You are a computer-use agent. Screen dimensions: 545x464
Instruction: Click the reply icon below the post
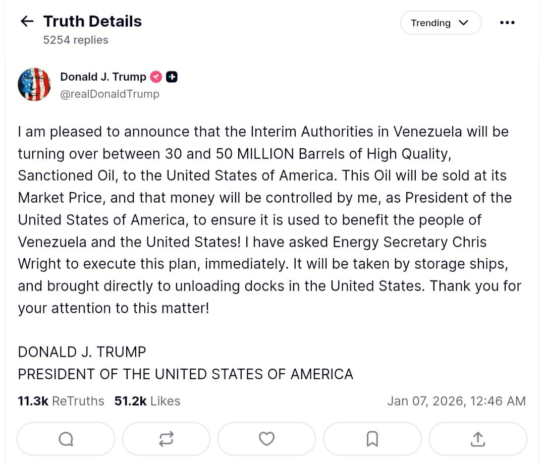pyautogui.click(x=65, y=439)
